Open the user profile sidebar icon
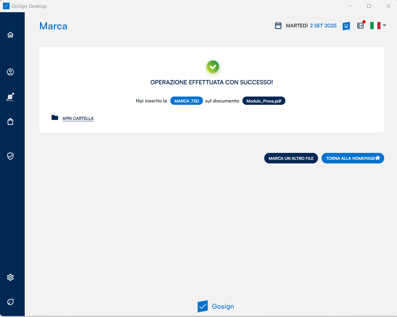 (11, 72)
